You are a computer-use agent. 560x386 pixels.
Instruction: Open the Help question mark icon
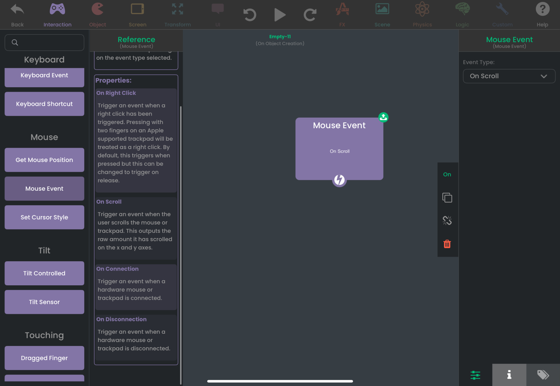coord(542,10)
